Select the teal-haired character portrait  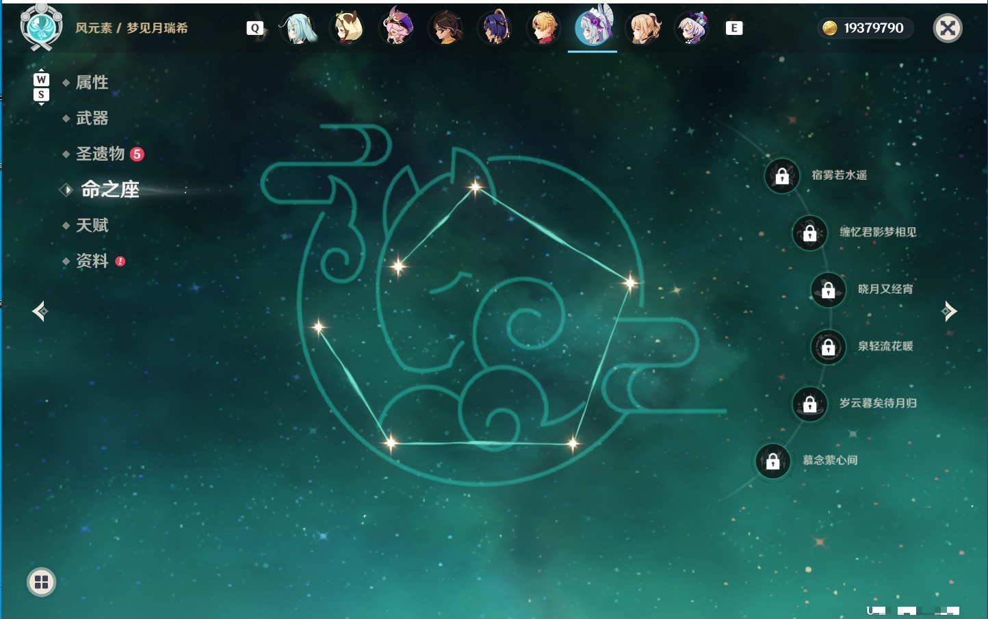coord(298,28)
